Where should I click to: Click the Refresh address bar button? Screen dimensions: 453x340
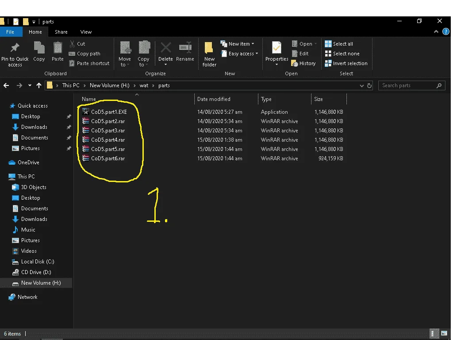pos(369,85)
